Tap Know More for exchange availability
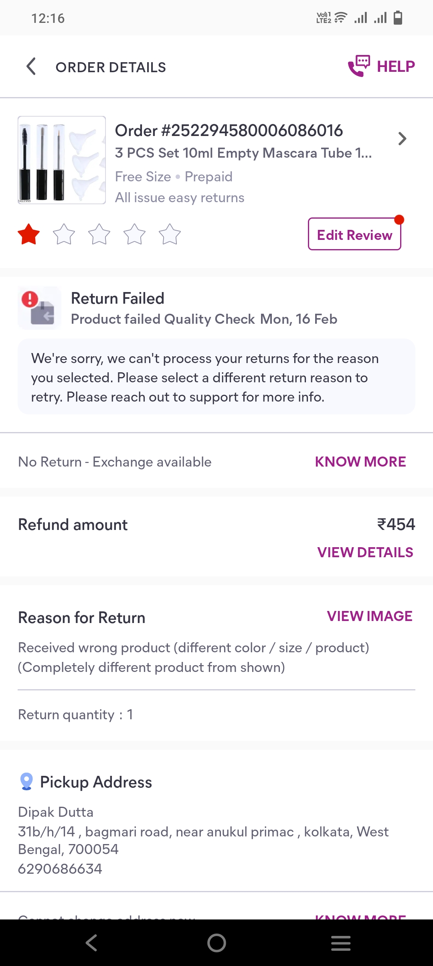Image resolution: width=433 pixels, height=966 pixels. tap(360, 462)
